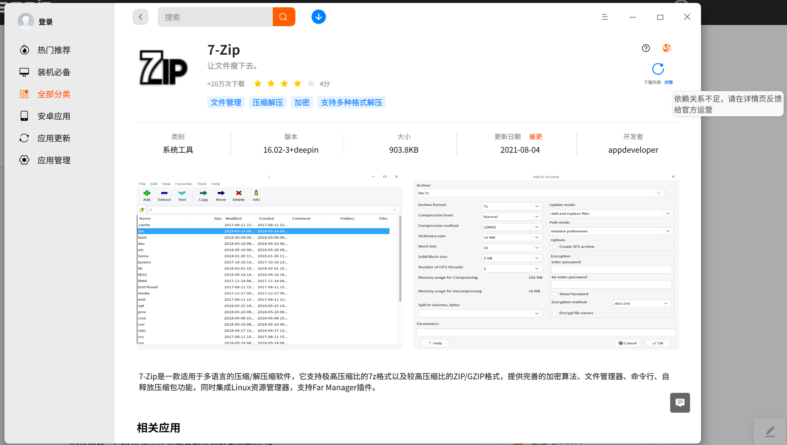Viewport: 787px width, 445px height.
Task: Open the hamburger main menu
Action: pos(605,17)
